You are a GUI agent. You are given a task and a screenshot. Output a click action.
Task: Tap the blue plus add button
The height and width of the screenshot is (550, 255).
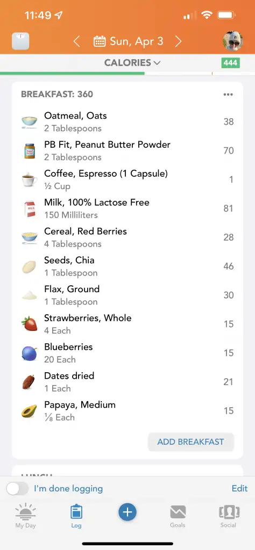(127, 512)
